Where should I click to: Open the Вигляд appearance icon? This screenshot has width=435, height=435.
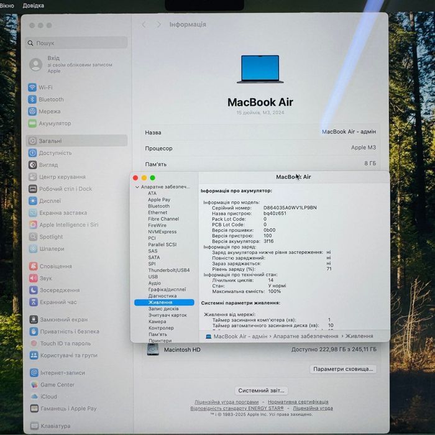coord(32,165)
